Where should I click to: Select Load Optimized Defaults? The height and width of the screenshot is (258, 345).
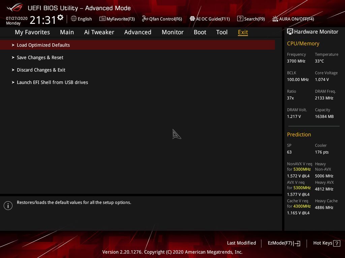(x=137, y=45)
